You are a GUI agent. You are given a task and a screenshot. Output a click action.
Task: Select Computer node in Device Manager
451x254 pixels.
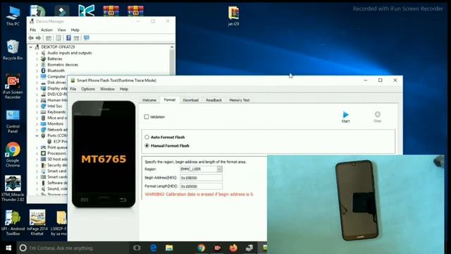tap(56, 77)
